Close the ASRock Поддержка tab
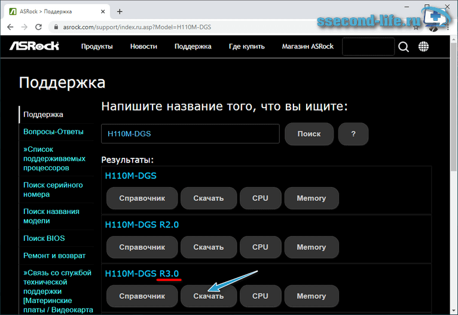 [103, 12]
